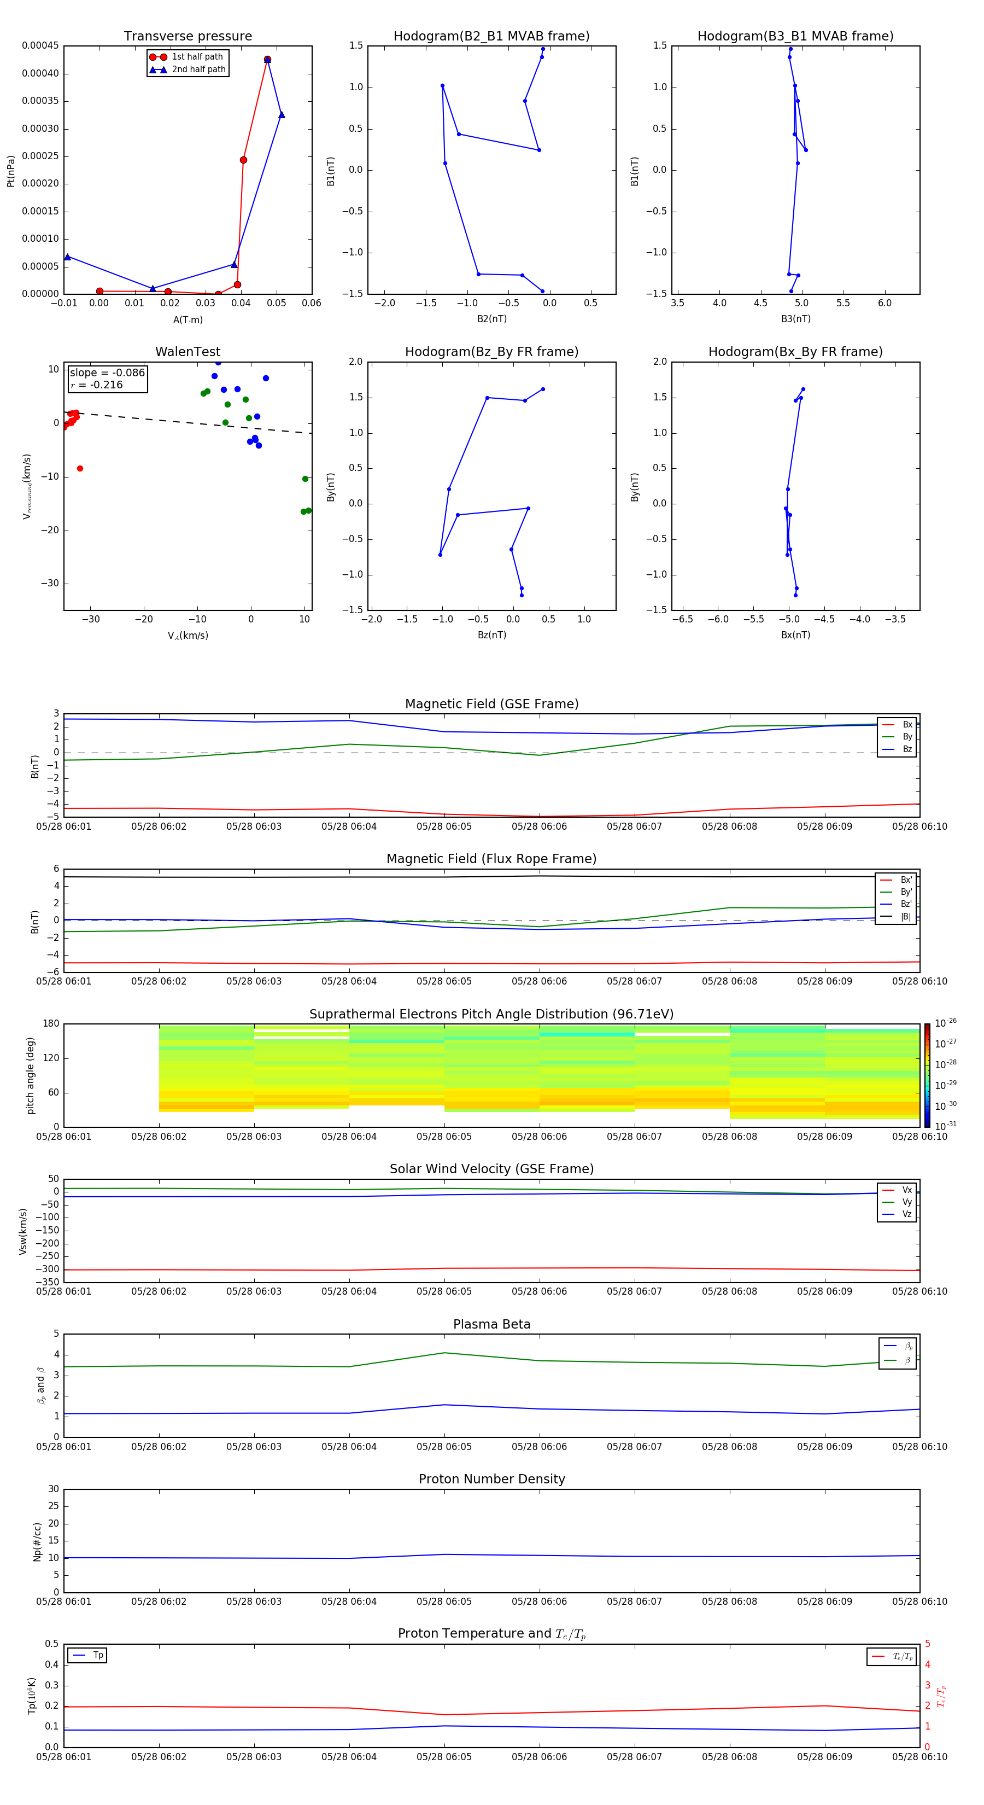Click 'Vsw(km/s)' axis label
Viewport: 984px width, 1805px height.
[x=23, y=1231]
